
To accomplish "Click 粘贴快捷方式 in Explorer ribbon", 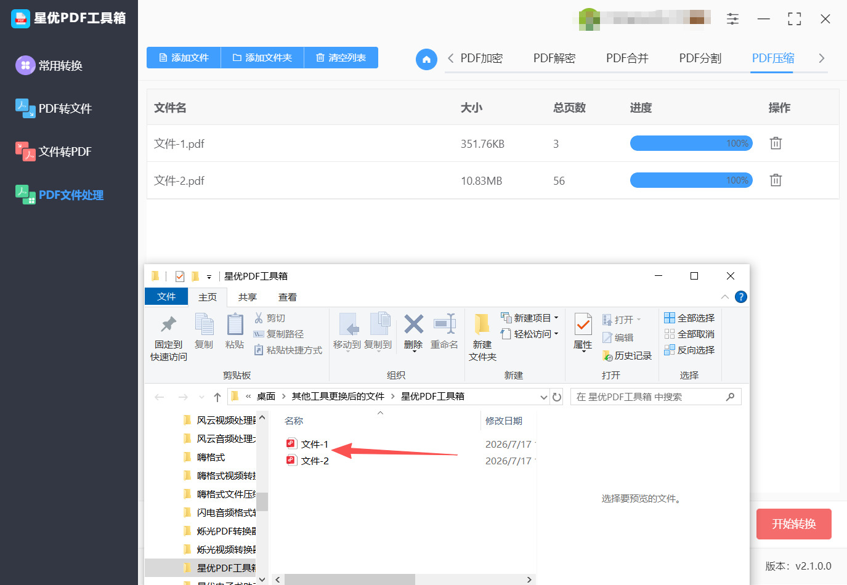I will pyautogui.click(x=288, y=350).
